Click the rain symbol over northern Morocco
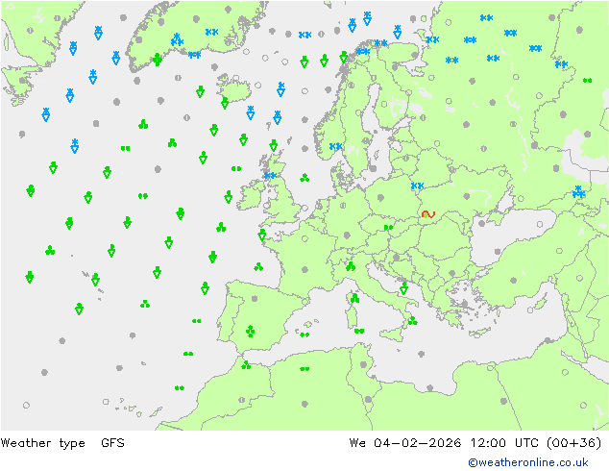Image resolution: width=609 pixels, height=471 pixels. [x=246, y=365]
